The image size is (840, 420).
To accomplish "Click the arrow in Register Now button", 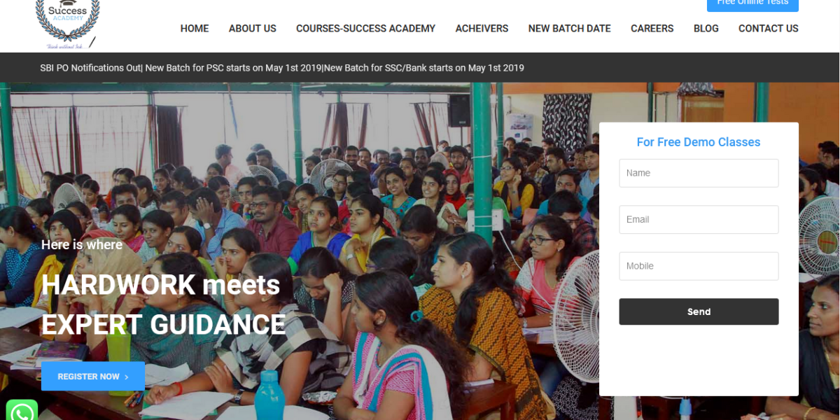I will pyautogui.click(x=126, y=377).
